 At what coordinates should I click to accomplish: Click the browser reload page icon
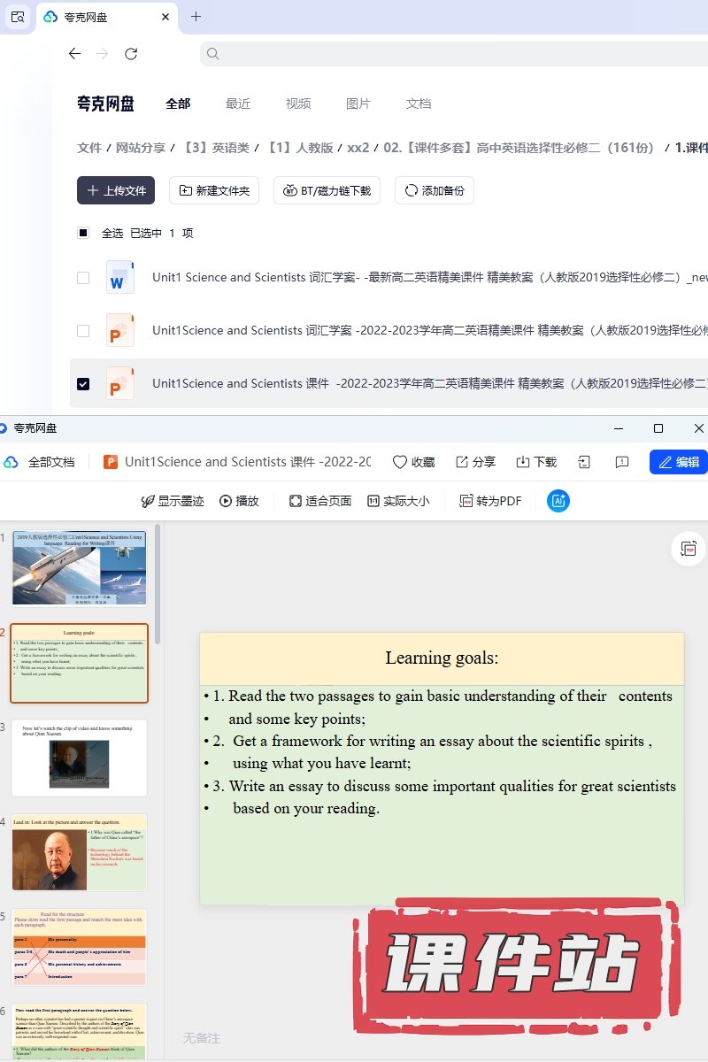[x=131, y=54]
